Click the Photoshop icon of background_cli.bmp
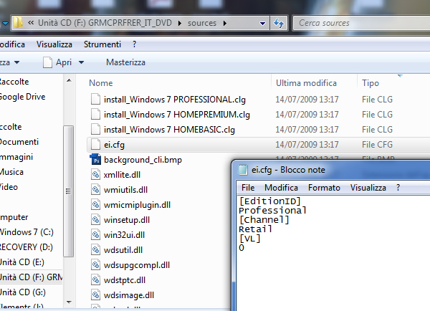 95,159
